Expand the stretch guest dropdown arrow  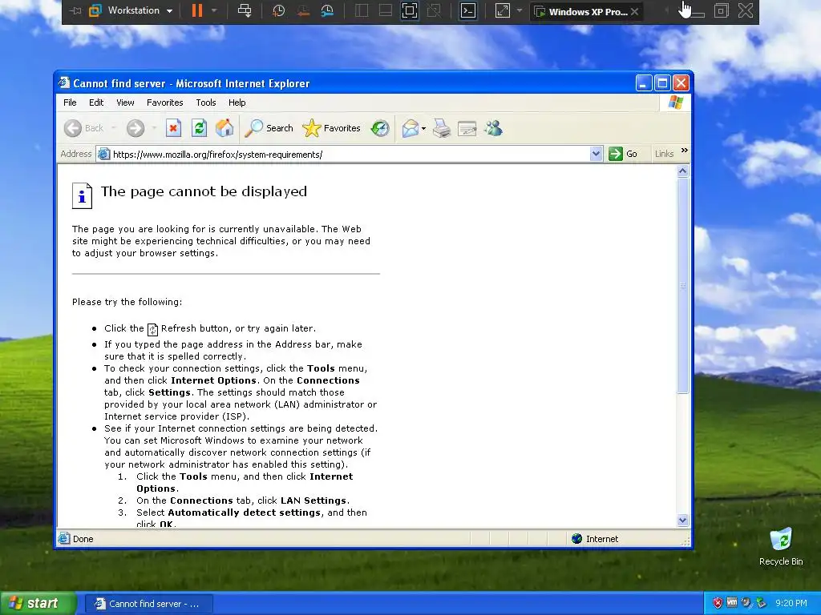pyautogui.click(x=520, y=10)
